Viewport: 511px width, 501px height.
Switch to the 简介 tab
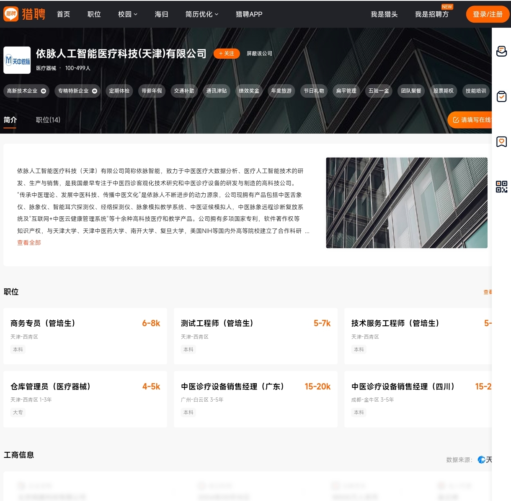[x=10, y=120]
